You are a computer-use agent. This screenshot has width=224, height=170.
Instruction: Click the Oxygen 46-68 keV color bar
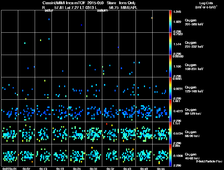170,155
